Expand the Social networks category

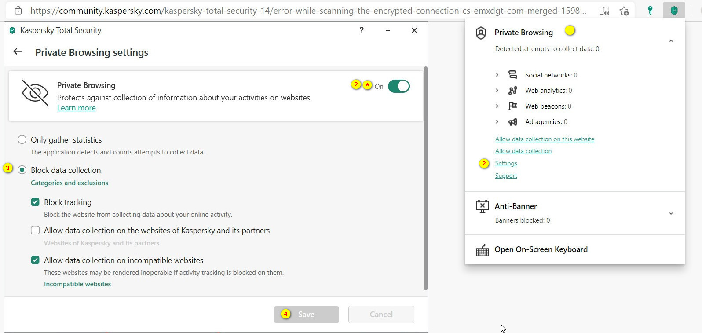(x=497, y=75)
